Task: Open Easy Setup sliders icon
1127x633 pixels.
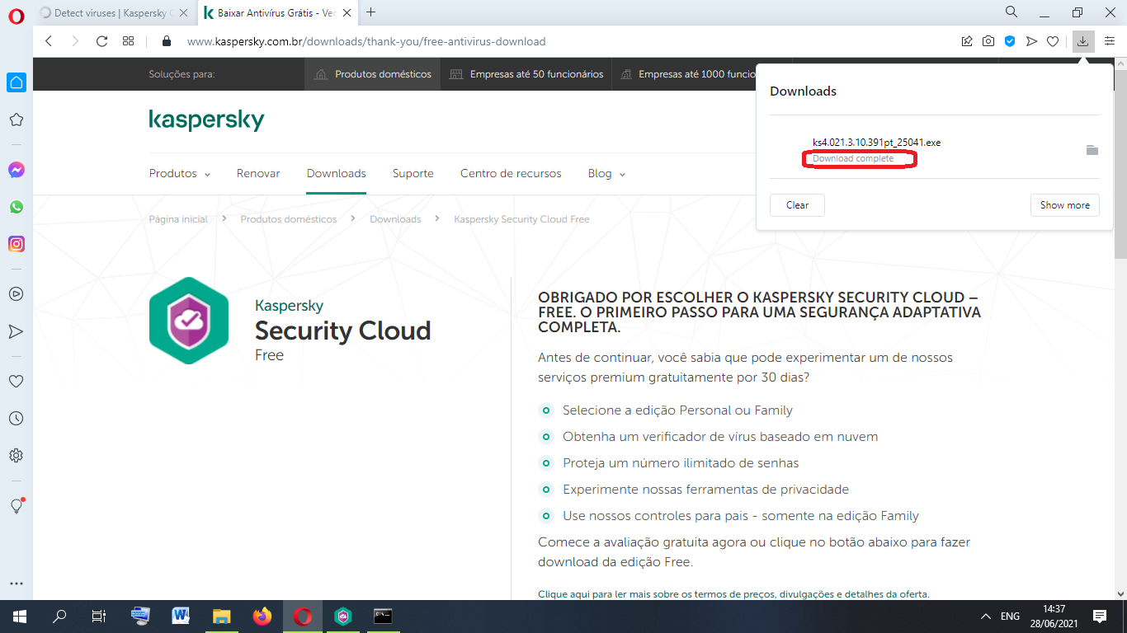Action: (x=1110, y=41)
